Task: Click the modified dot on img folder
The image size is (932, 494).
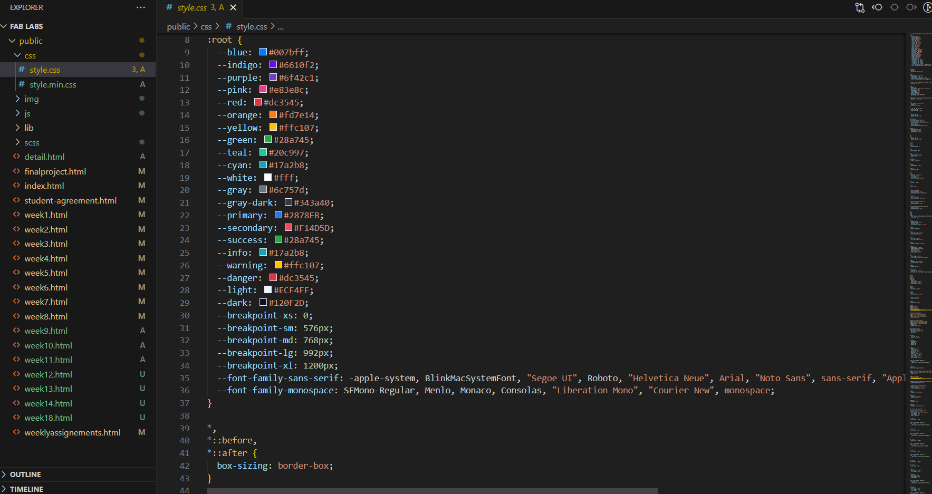Action: (142, 99)
